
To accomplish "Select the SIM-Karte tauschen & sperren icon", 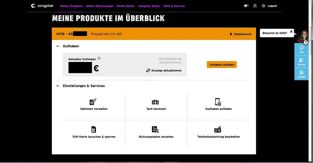I will click(x=94, y=129).
